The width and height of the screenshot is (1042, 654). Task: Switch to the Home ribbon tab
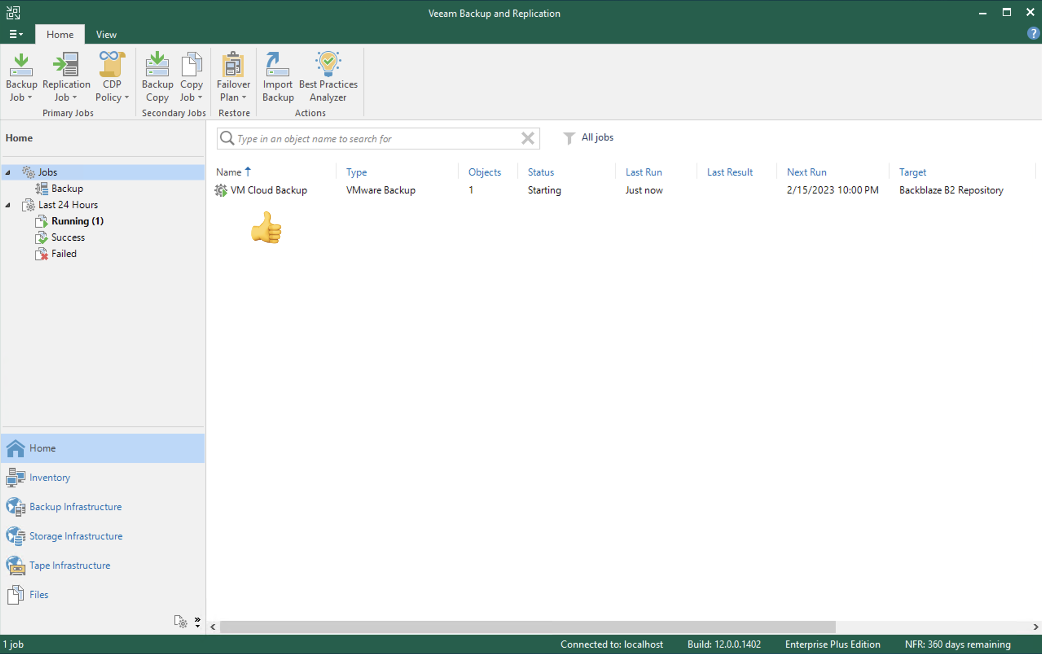pos(60,35)
